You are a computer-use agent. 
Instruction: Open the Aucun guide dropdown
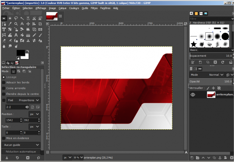tap(21, 145)
